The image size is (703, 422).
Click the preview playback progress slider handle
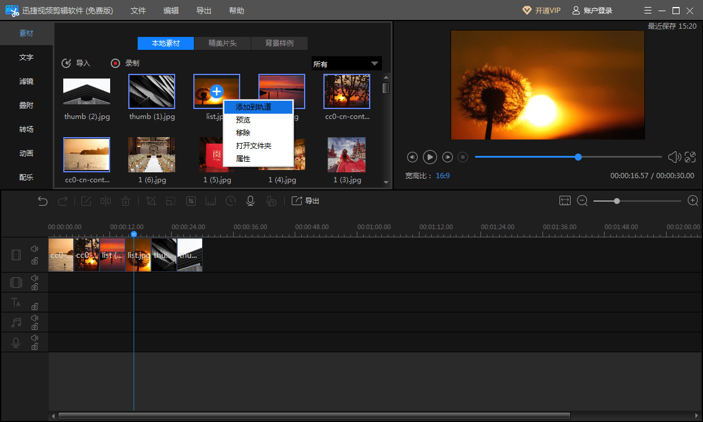(578, 157)
